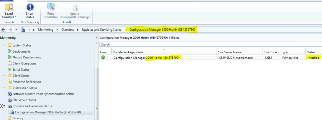Select Configuration Manager 2006 Hotfix row

[210, 58]
